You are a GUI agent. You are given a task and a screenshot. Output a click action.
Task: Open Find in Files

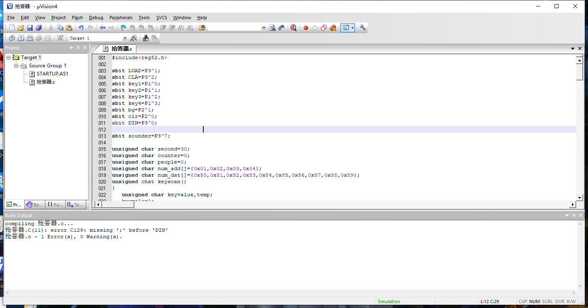point(202,28)
